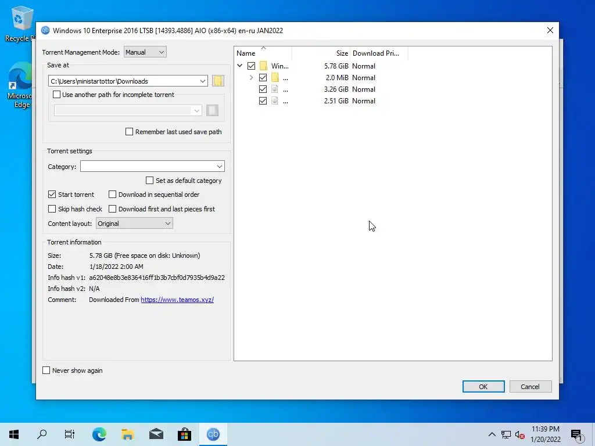
Task: Check 'Download first and last pieces first'
Action: [x=112, y=209]
